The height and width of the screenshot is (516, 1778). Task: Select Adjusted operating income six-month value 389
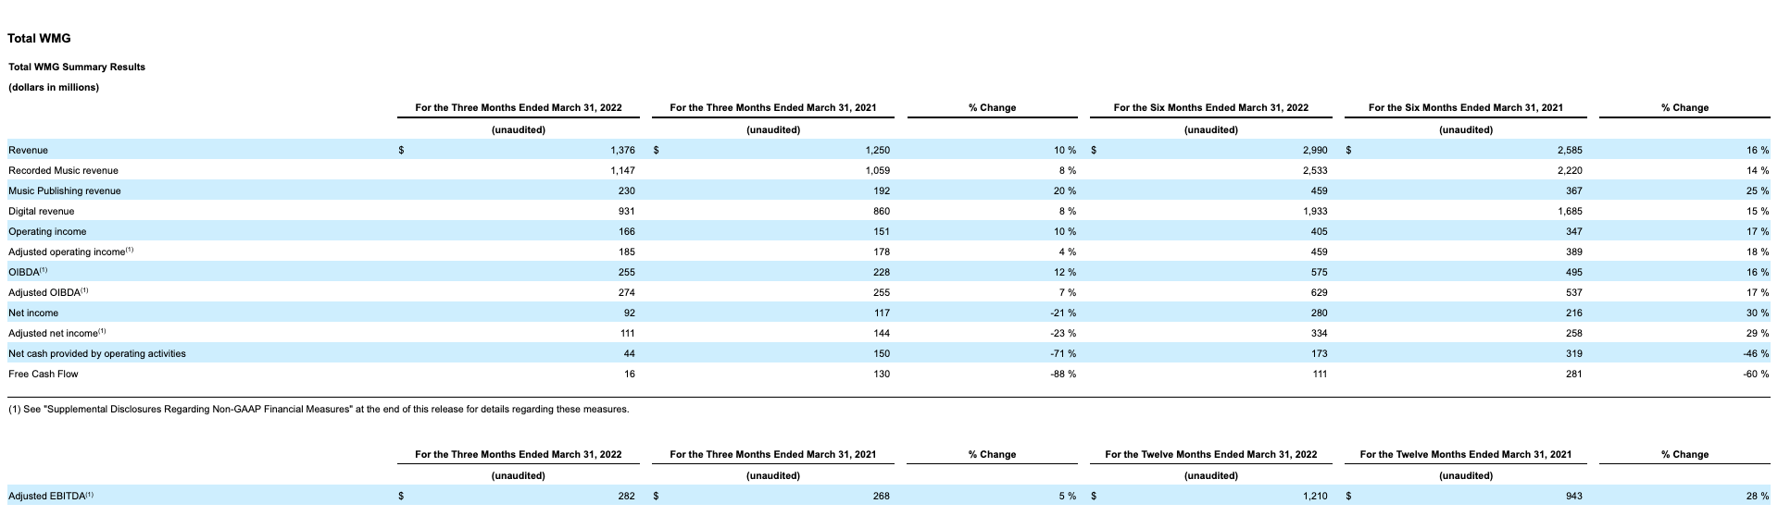(x=1573, y=252)
